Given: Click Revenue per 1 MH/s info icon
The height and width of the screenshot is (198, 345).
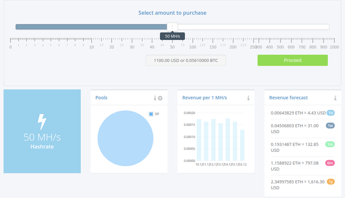Looking at the screenshot, I should click(x=248, y=98).
